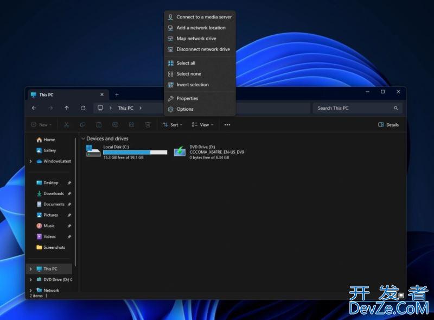Collapse the Devices and drives group
Viewport: 434px width, 320px height.
click(x=83, y=139)
